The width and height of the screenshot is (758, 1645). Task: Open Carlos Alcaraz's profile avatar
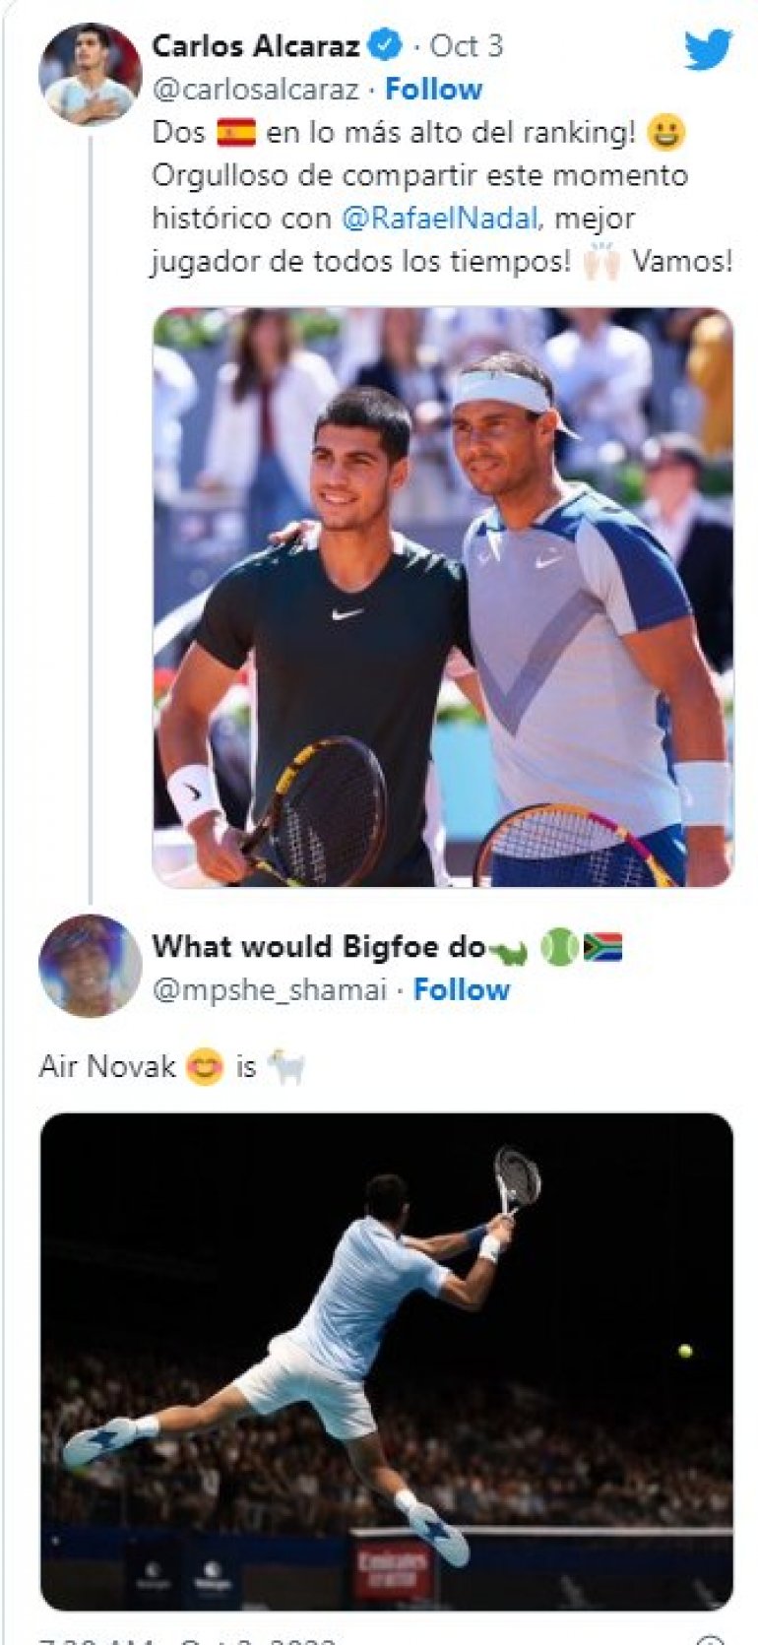coord(90,75)
